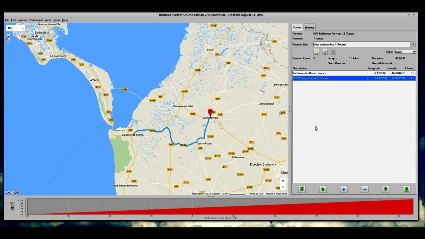Add a new position with plus button
425x239 pixels.
tap(344, 189)
